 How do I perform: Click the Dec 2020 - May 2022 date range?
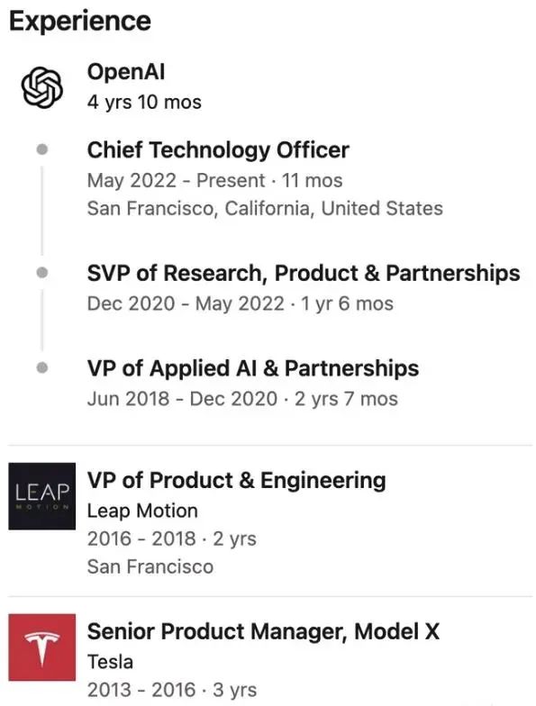coord(186,303)
